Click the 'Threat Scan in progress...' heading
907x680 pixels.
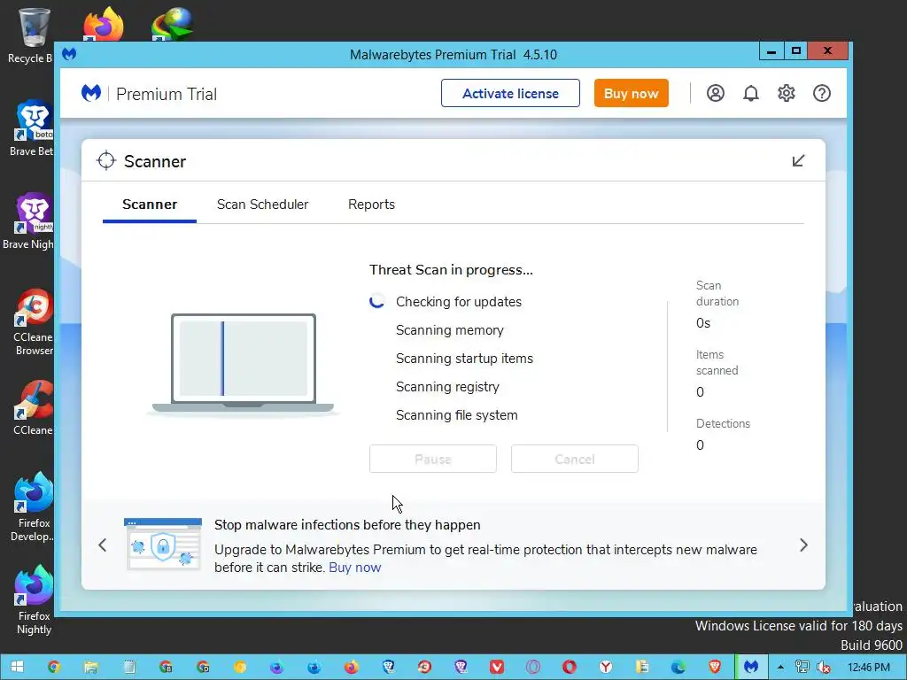(451, 270)
